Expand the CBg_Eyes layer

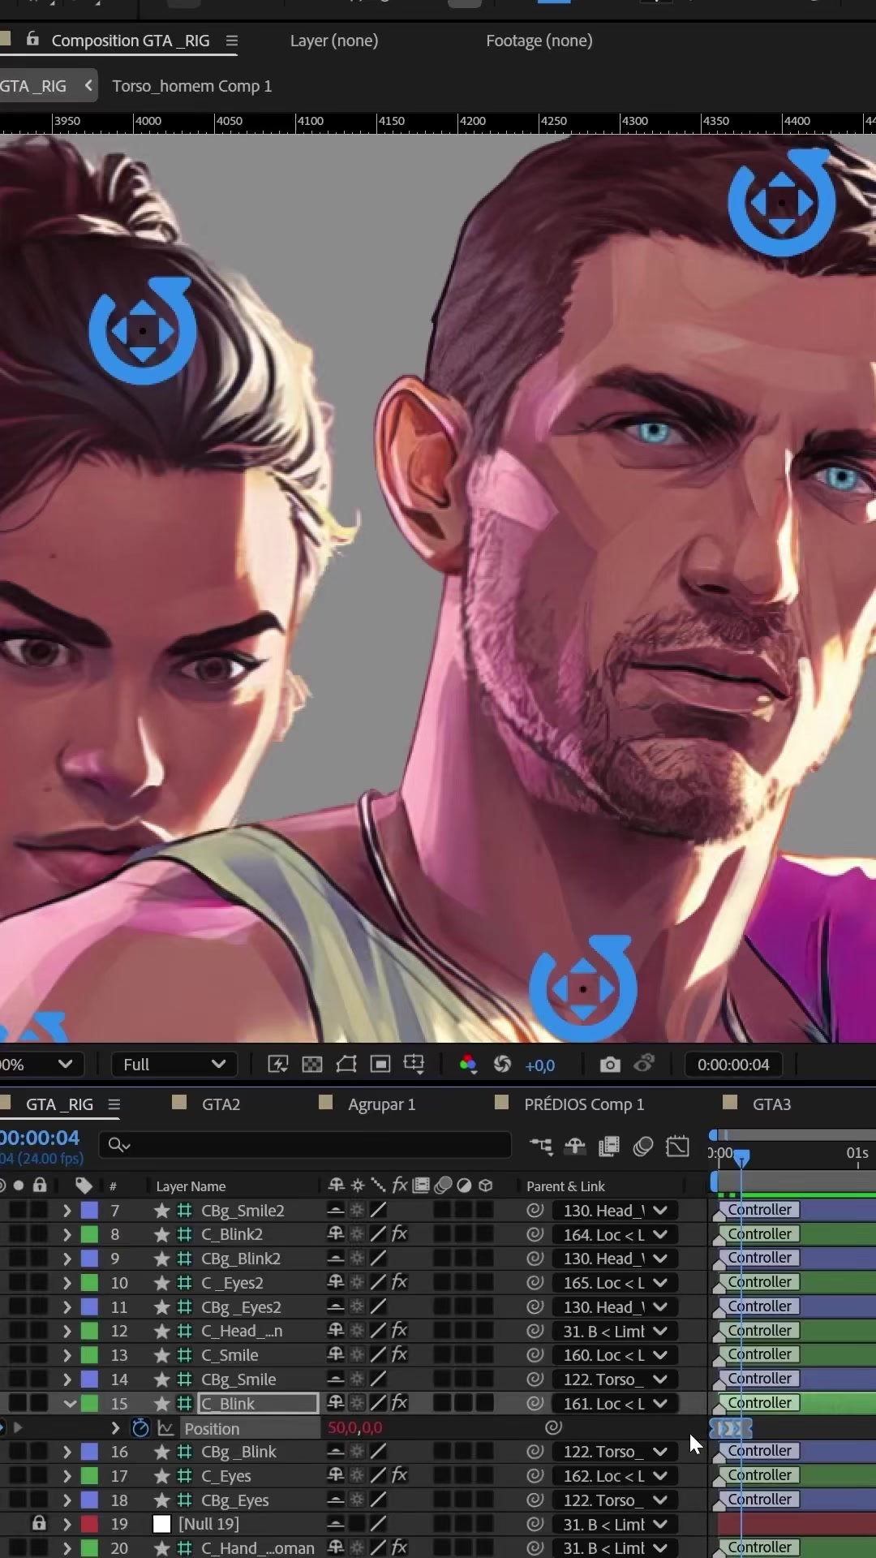67,1500
